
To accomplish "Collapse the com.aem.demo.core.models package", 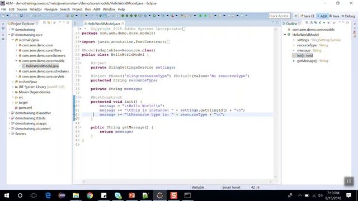I will pyautogui.click(x=16, y=61).
